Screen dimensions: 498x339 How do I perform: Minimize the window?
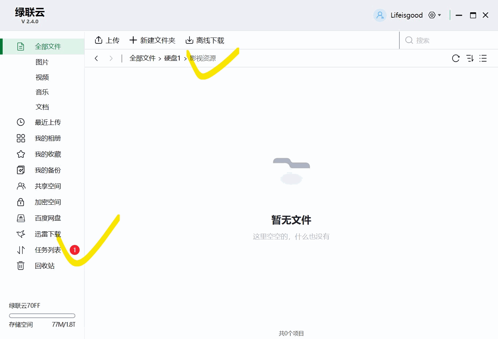459,15
